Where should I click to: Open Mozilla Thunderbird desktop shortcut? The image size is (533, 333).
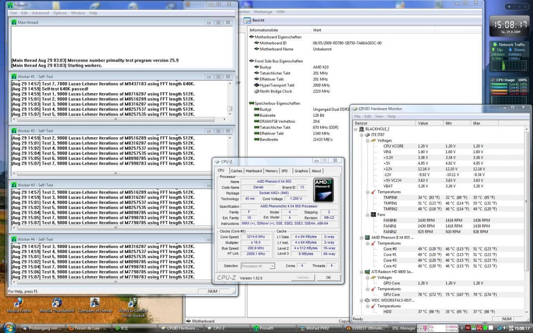point(57,305)
